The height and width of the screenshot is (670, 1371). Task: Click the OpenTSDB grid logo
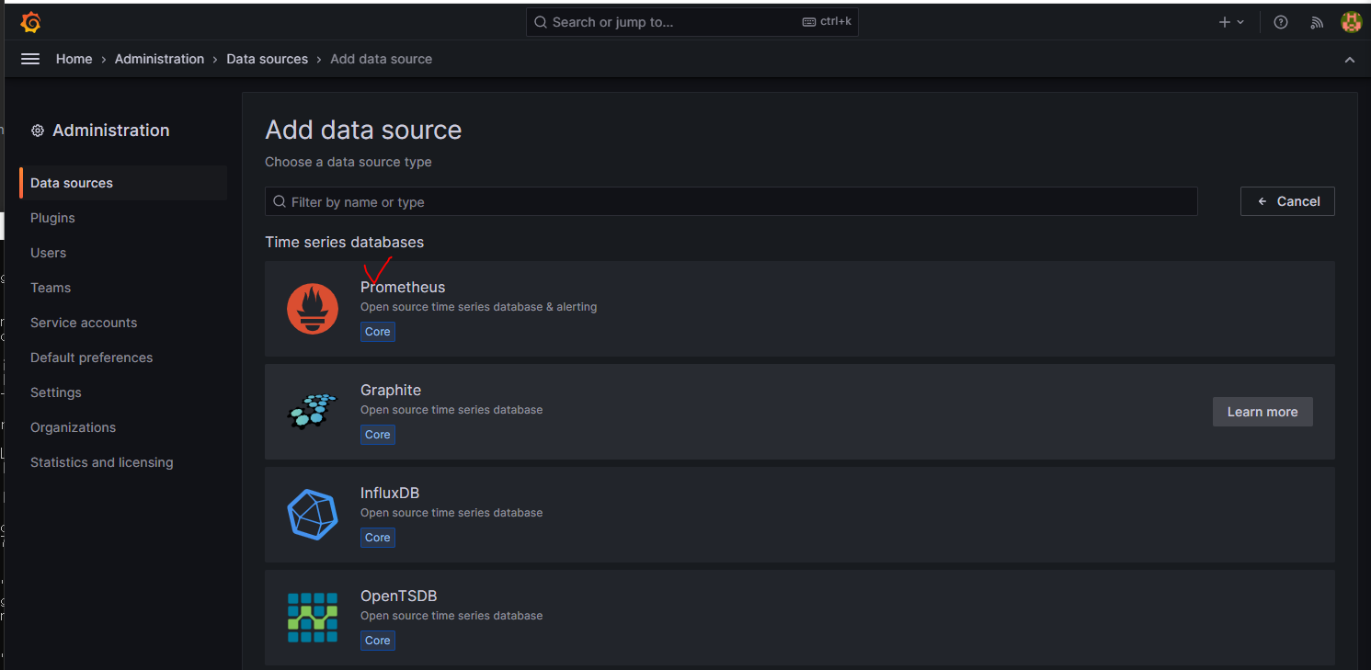pyautogui.click(x=313, y=617)
